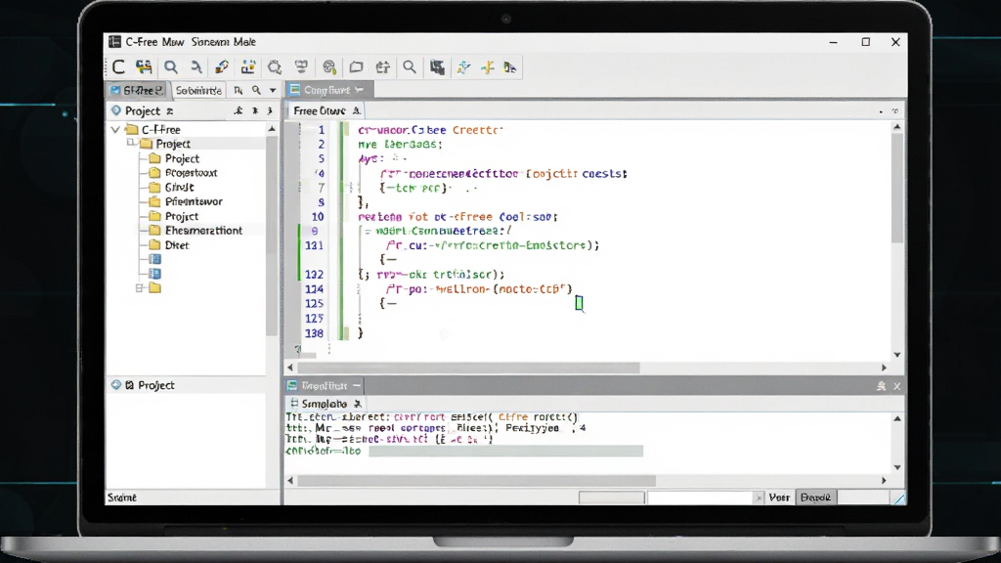This screenshot has width=1001, height=563.
Task: Click the editor scroll-down arrow
Action: 897,355
